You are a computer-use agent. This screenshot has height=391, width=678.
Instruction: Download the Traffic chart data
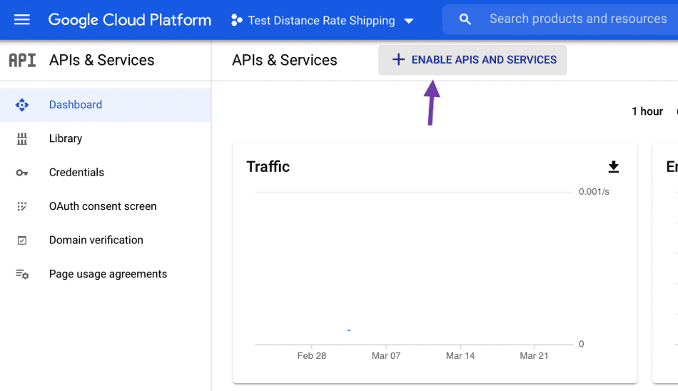(613, 166)
